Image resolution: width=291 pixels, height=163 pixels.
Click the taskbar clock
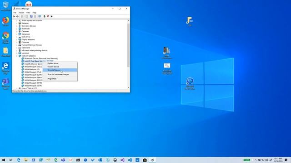pyautogui.click(x=278, y=160)
